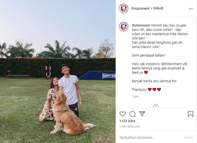Submit comment with Kirim button

189,138
